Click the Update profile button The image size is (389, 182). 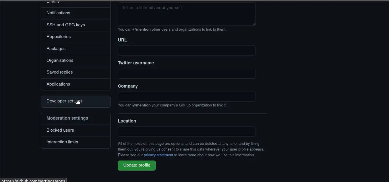coord(136,165)
